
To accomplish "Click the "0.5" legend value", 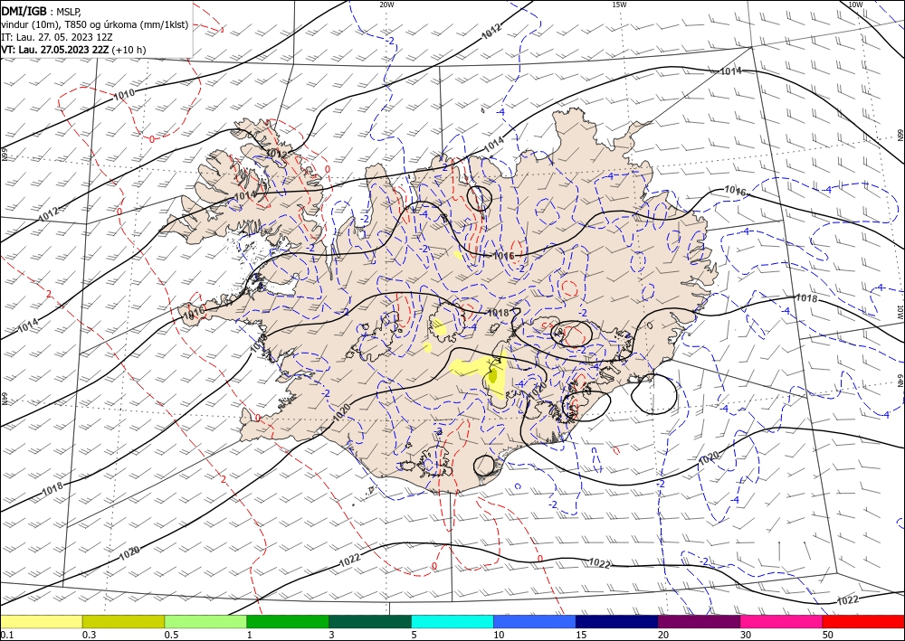I will point(171,635).
